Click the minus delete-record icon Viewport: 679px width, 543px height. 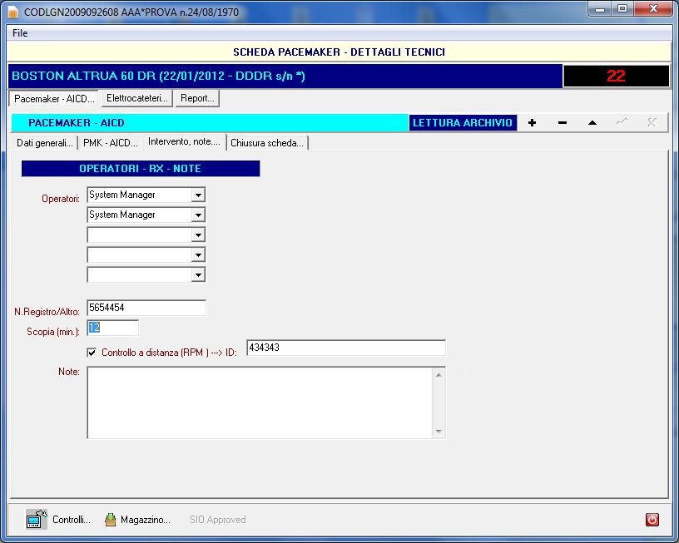(563, 123)
